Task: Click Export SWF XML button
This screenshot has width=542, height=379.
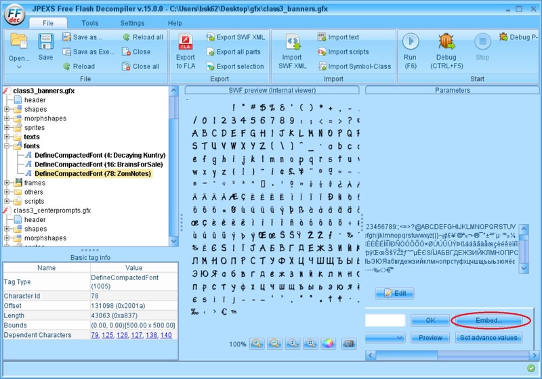Action: click(x=235, y=37)
